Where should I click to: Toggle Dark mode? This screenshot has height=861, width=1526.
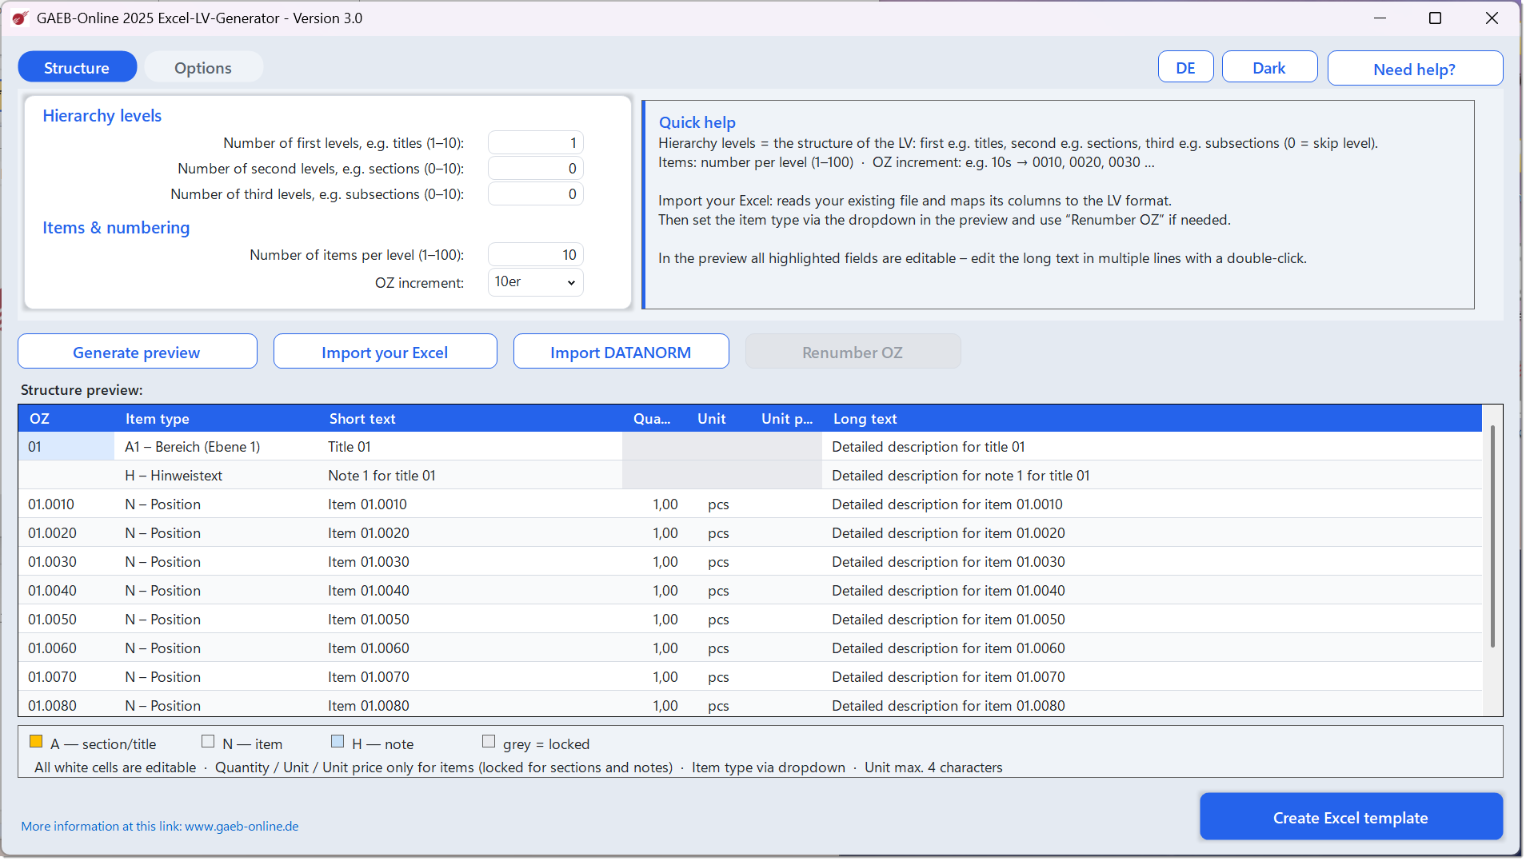point(1269,67)
